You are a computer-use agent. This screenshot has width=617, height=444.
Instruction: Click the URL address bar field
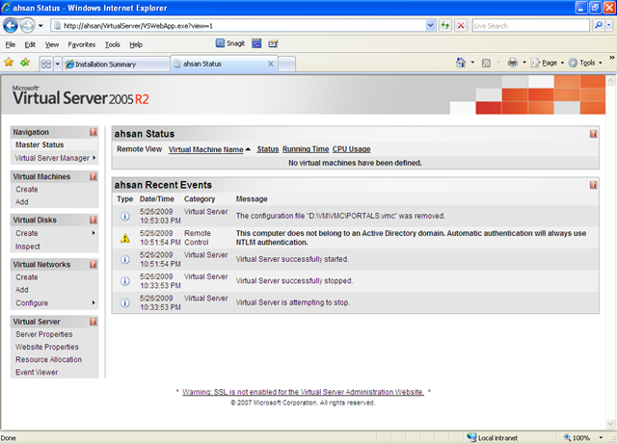point(238,26)
